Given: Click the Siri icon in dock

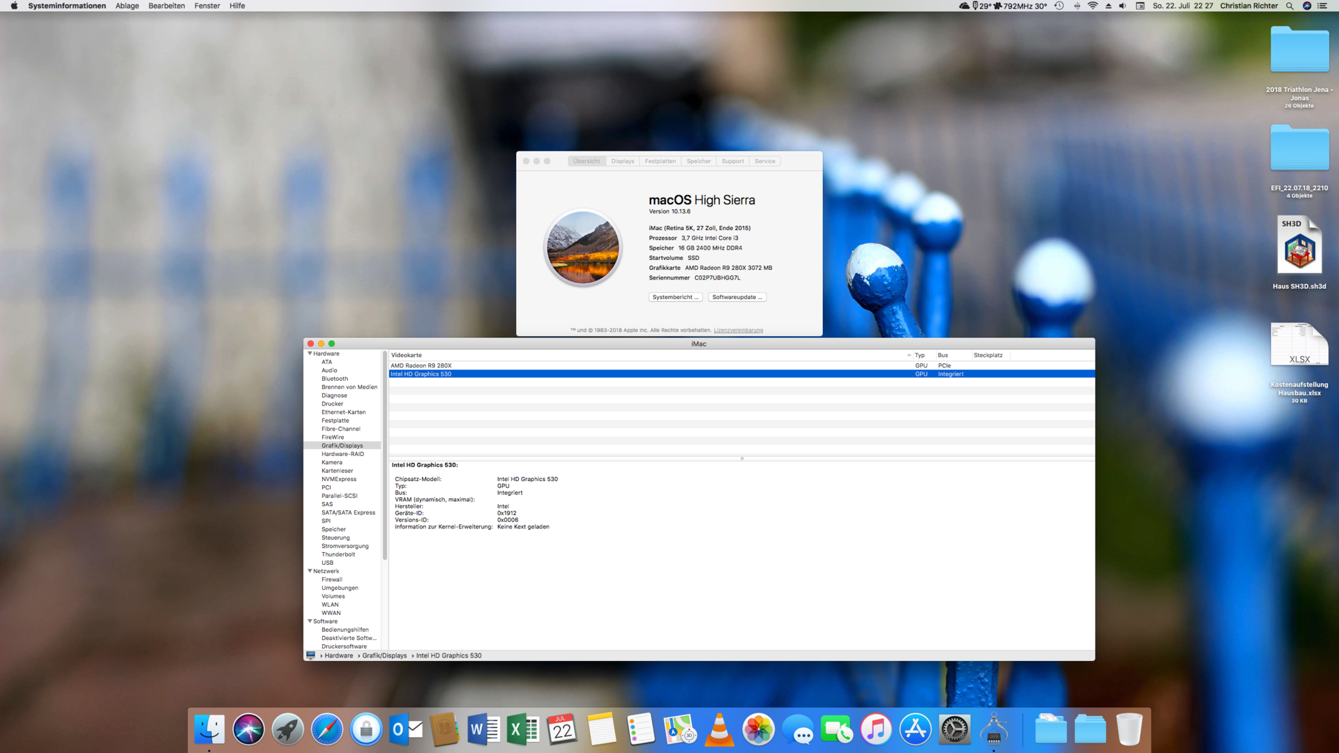Looking at the screenshot, I should (x=248, y=730).
